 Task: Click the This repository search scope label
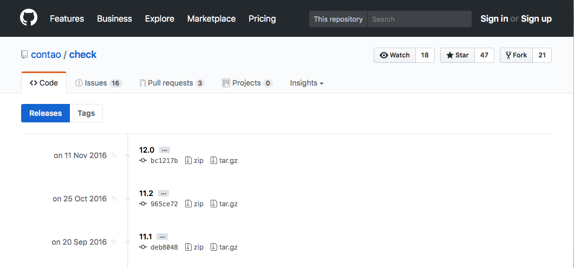click(x=338, y=19)
